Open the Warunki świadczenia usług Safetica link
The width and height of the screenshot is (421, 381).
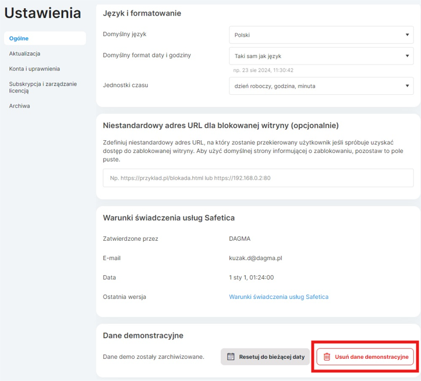pos(278,297)
